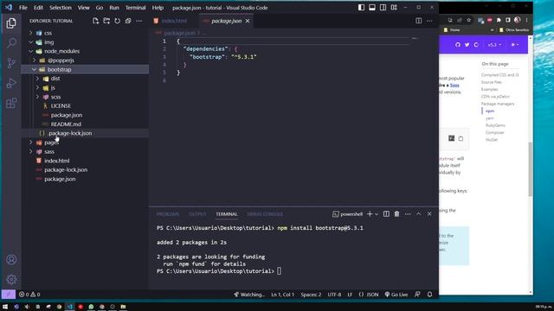554x311 pixels.
Task: Change indentation via Spaces: 2
Action: [x=311, y=295]
